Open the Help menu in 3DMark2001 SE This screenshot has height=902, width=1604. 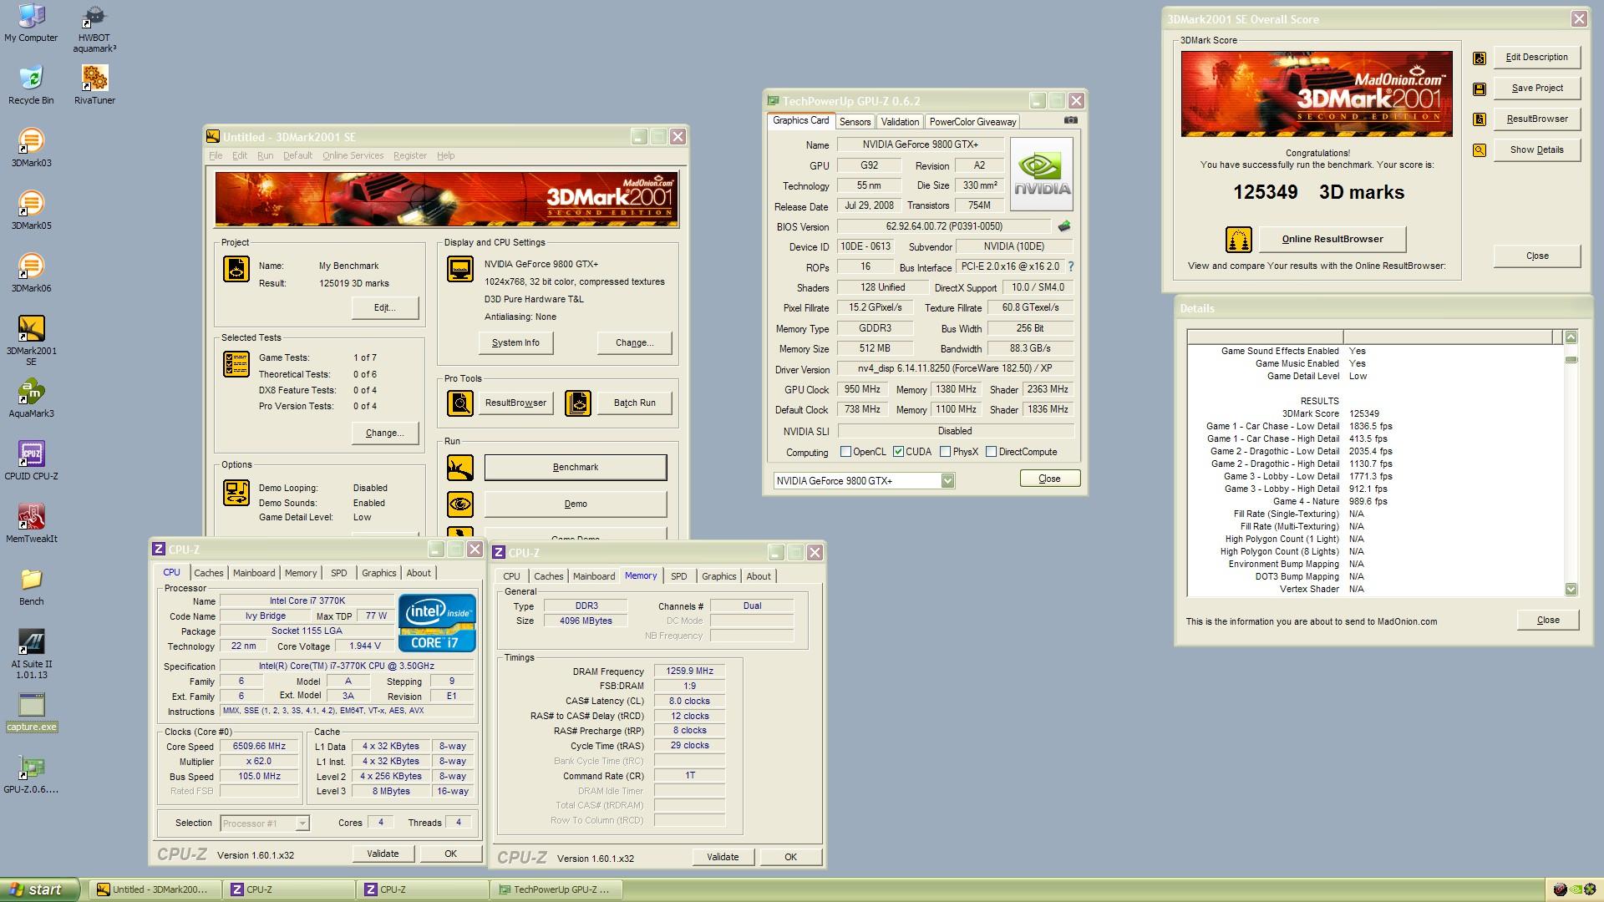pyautogui.click(x=446, y=155)
